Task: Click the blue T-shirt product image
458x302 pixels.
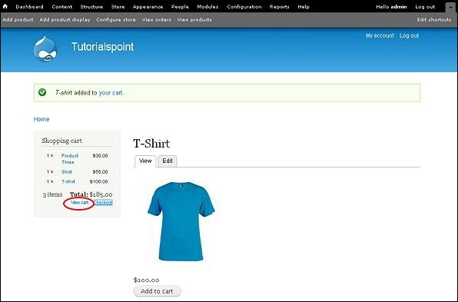Action: coord(181,221)
